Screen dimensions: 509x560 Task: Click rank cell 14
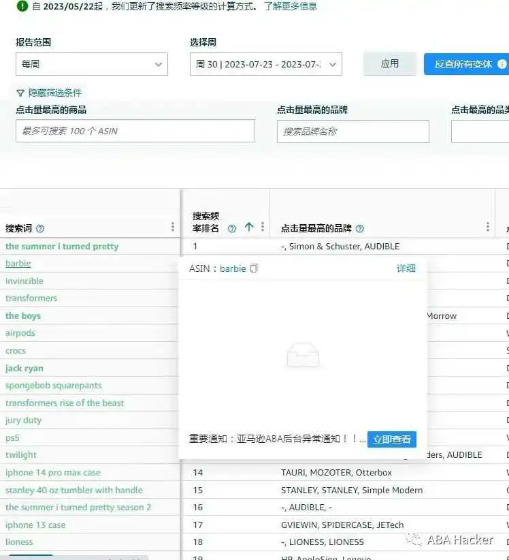click(198, 473)
